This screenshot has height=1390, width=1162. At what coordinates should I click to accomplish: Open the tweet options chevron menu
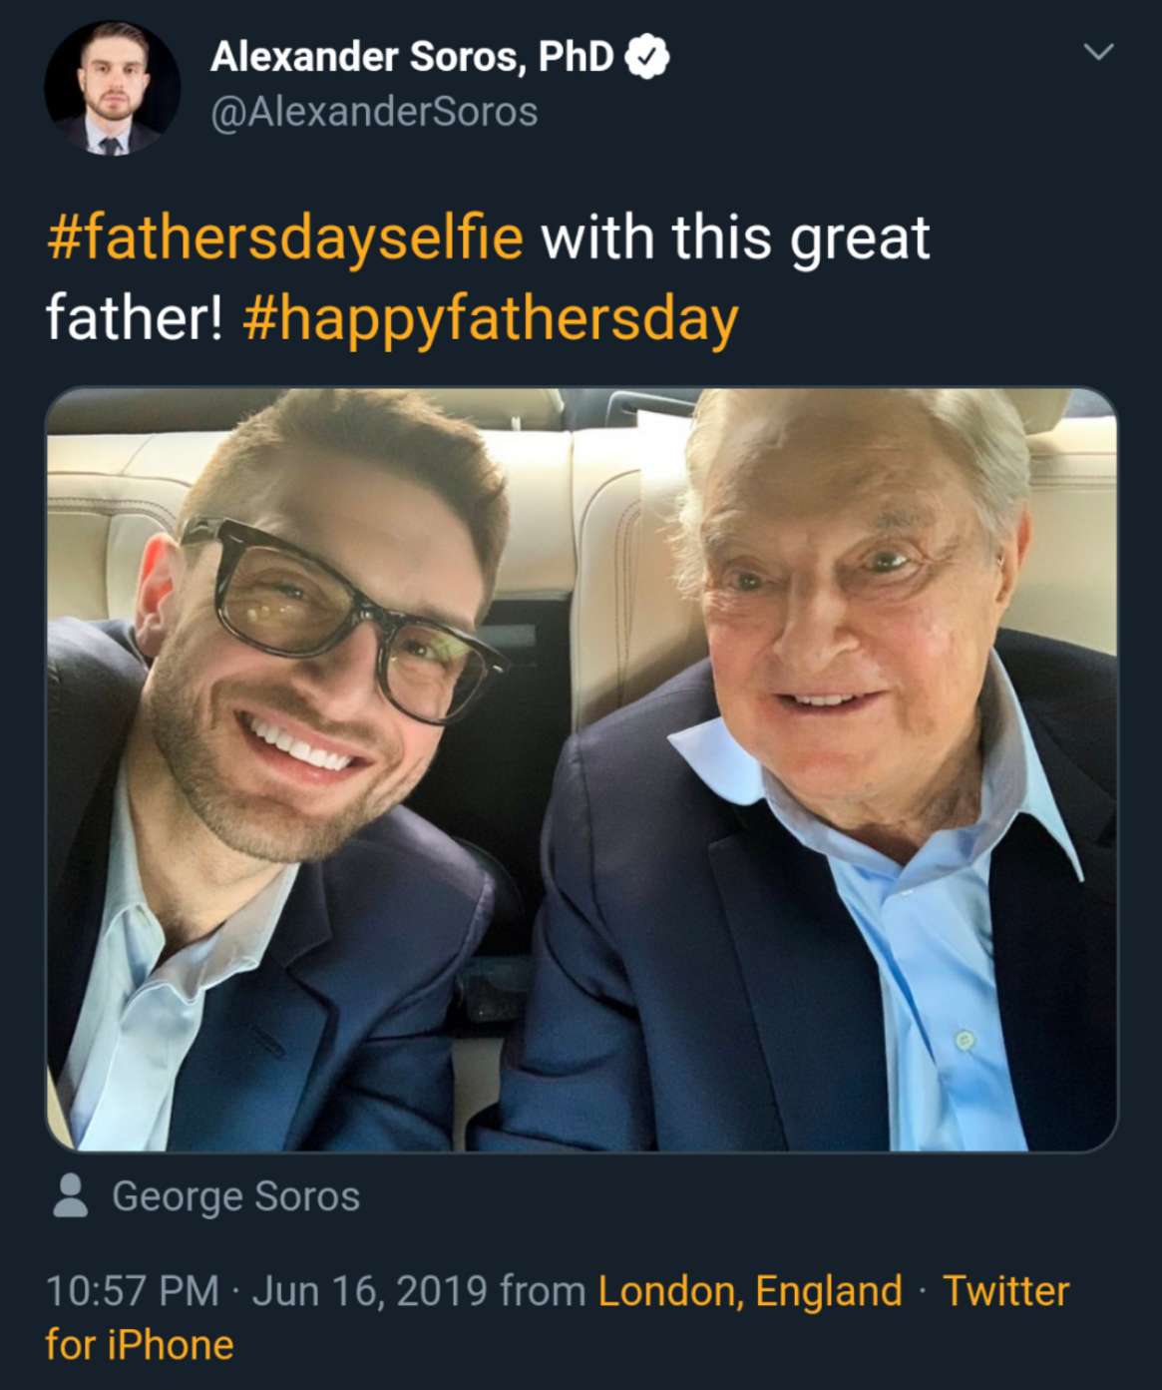tap(1097, 52)
